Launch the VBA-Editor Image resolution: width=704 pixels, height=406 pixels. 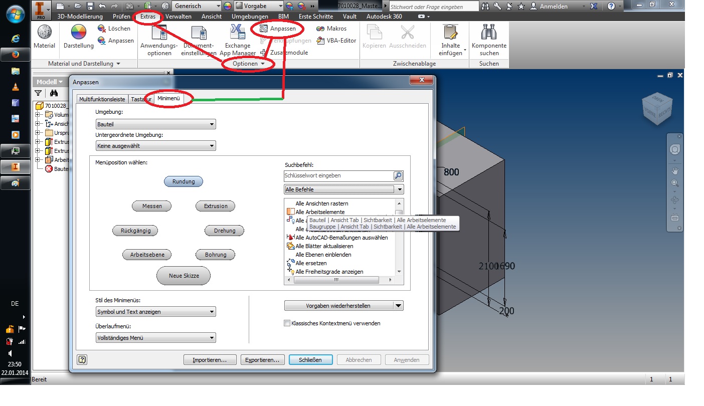(x=336, y=41)
